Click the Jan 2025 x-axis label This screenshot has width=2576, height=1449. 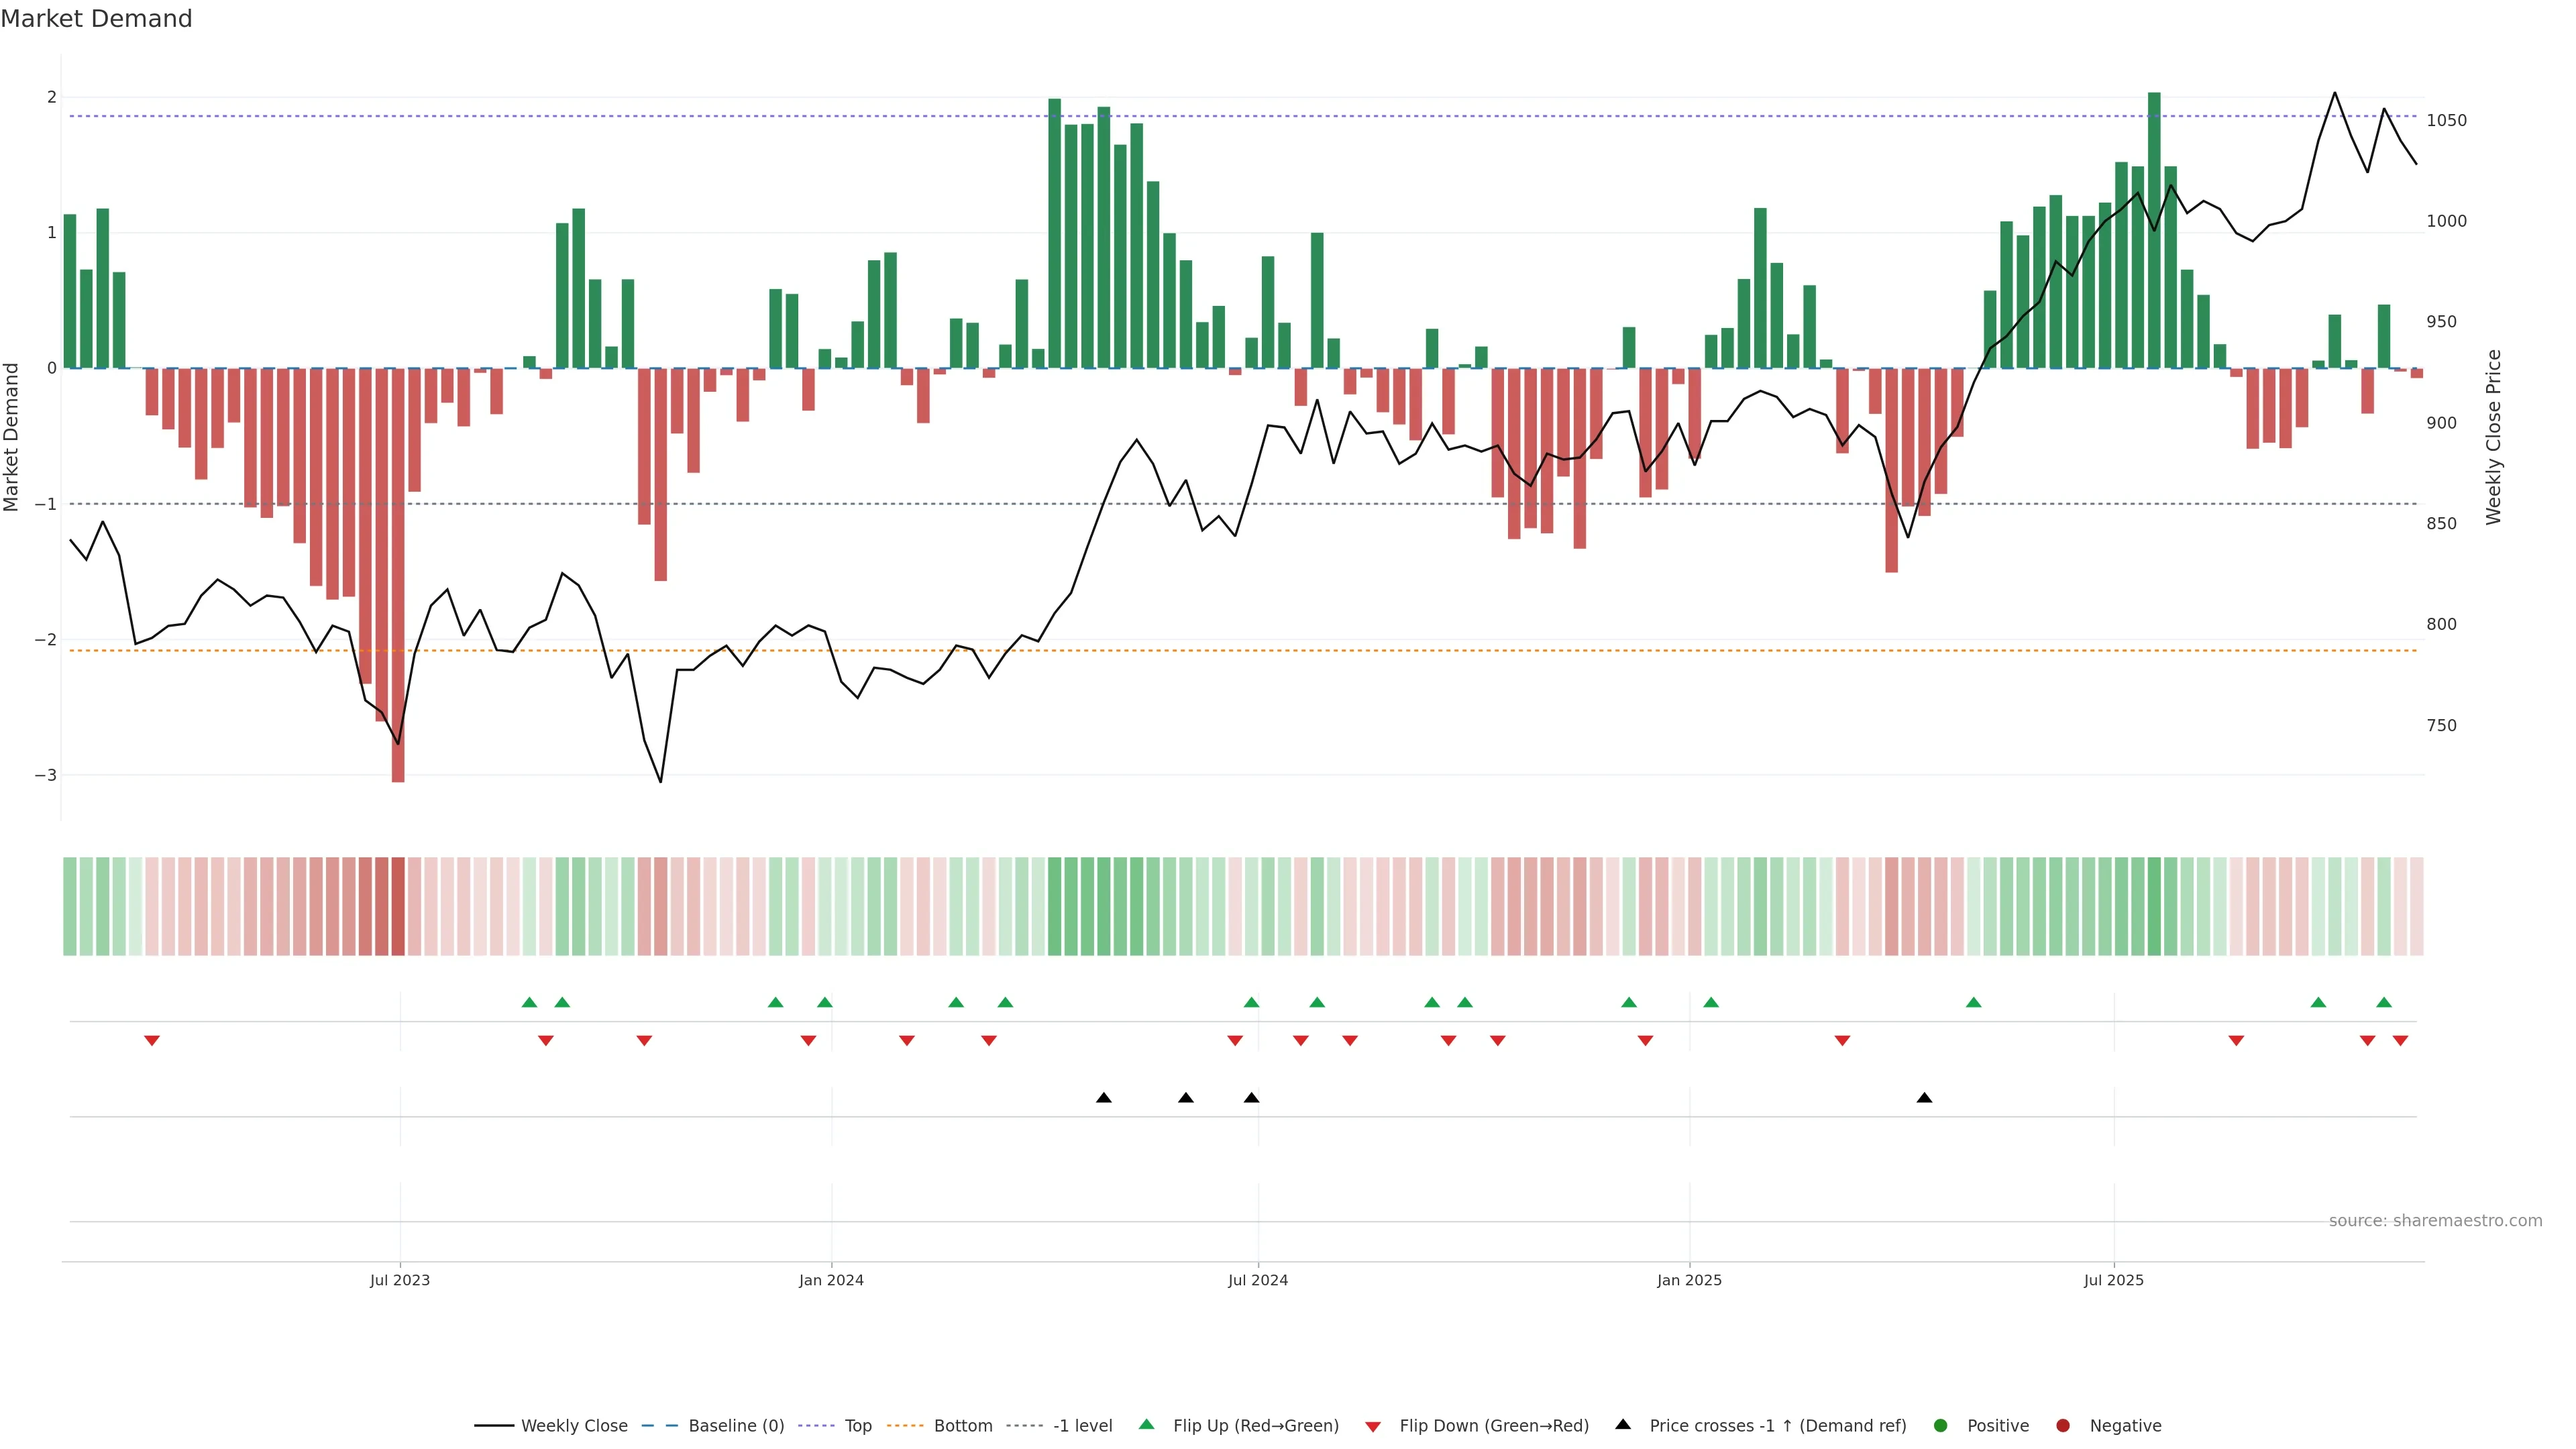(1689, 1280)
